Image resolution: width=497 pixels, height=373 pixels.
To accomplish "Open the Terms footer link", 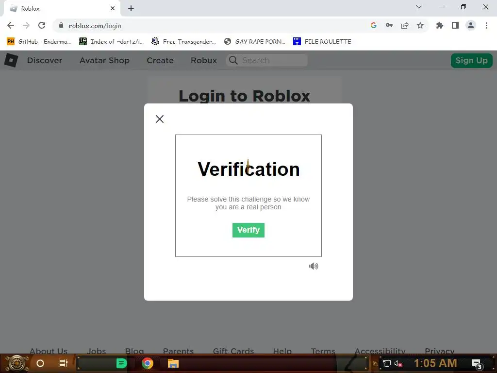I will point(323,351).
